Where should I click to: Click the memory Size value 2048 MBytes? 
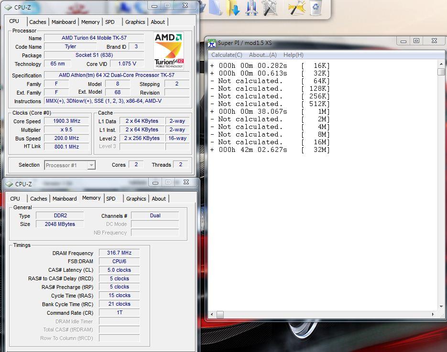(60, 224)
